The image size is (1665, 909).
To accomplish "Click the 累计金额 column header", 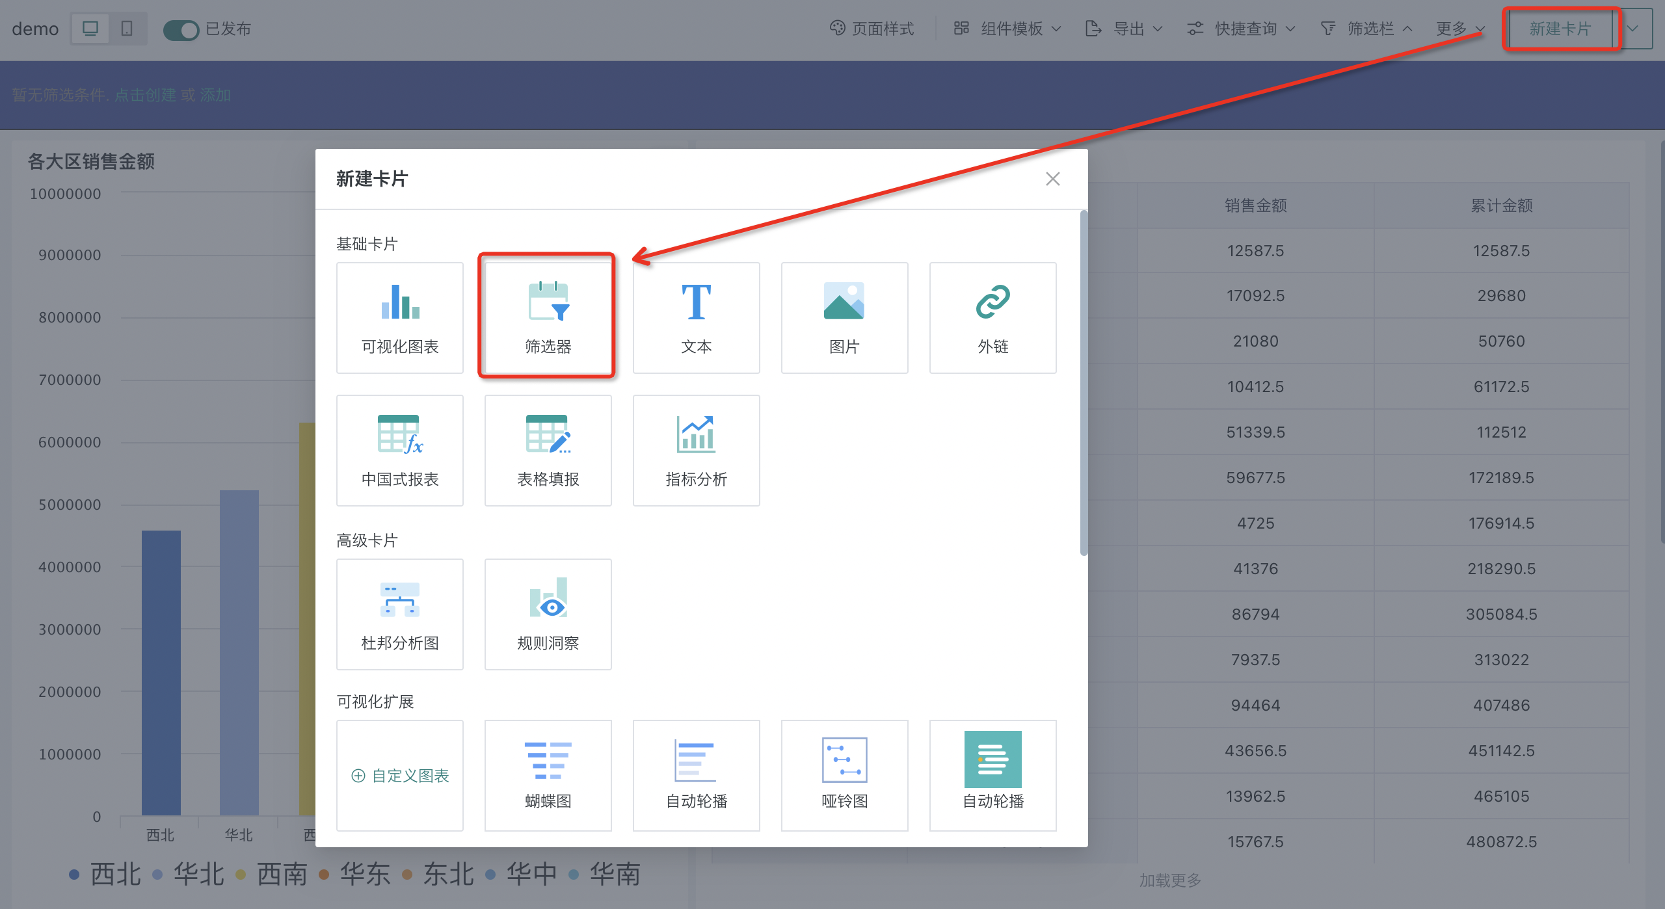I will coord(1501,205).
